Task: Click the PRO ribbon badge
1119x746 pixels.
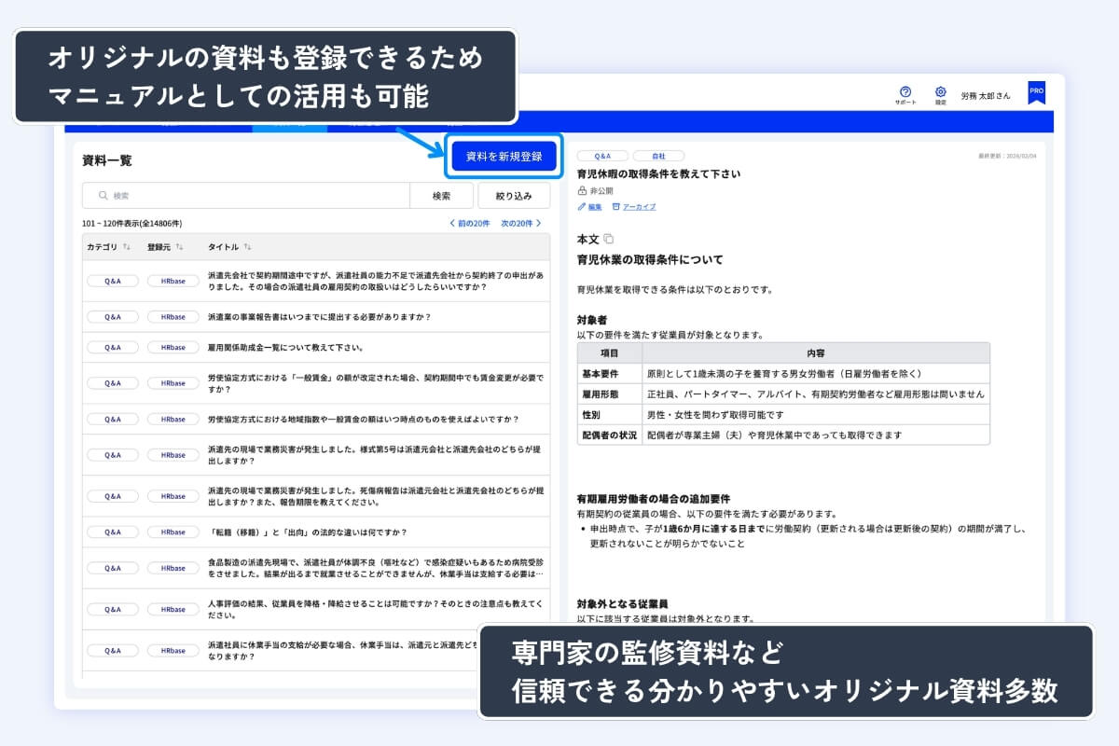Action: click(1036, 92)
